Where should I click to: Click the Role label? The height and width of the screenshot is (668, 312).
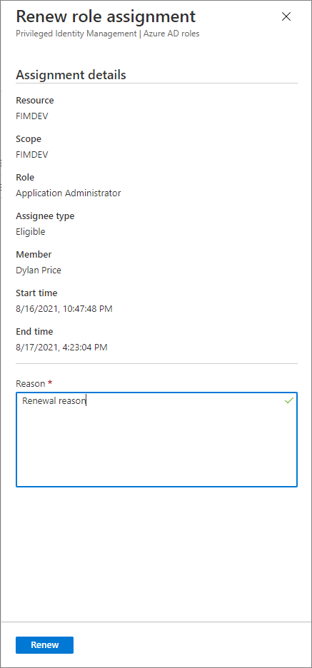[25, 177]
